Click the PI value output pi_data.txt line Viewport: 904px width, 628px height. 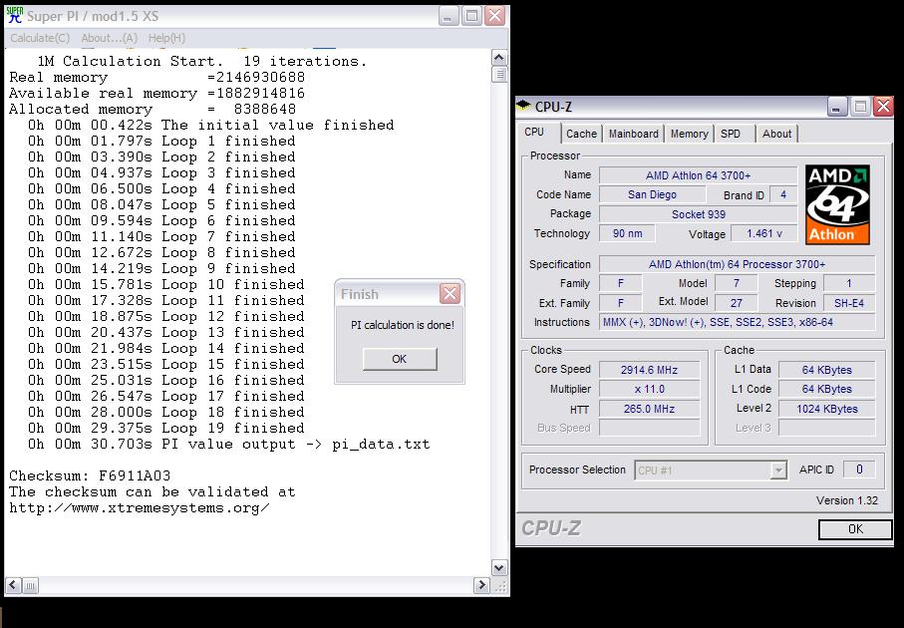[x=228, y=444]
